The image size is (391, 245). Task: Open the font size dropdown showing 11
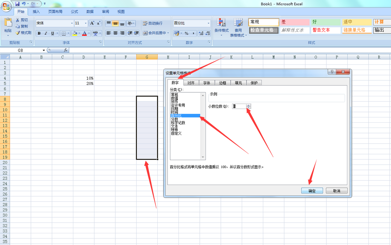click(x=86, y=23)
